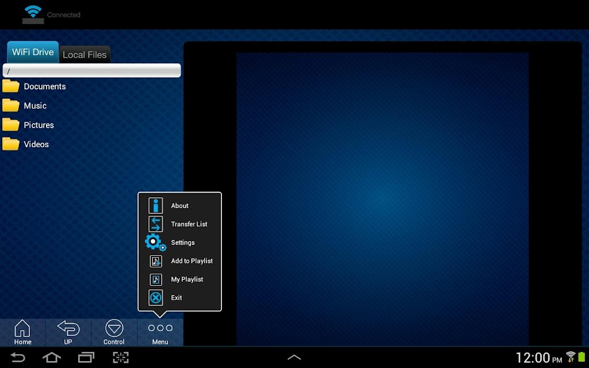Open Android recent apps button
589x368 pixels.
point(86,357)
